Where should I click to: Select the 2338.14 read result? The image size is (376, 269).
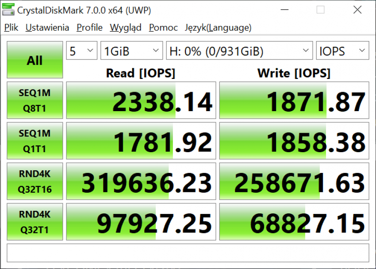(141, 100)
